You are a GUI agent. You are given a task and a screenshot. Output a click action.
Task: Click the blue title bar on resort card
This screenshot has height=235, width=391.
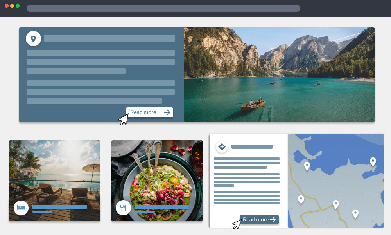click(x=59, y=207)
